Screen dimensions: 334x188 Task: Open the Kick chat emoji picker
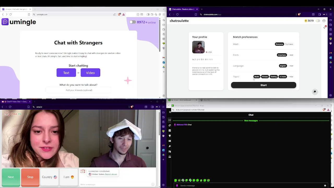325,186
